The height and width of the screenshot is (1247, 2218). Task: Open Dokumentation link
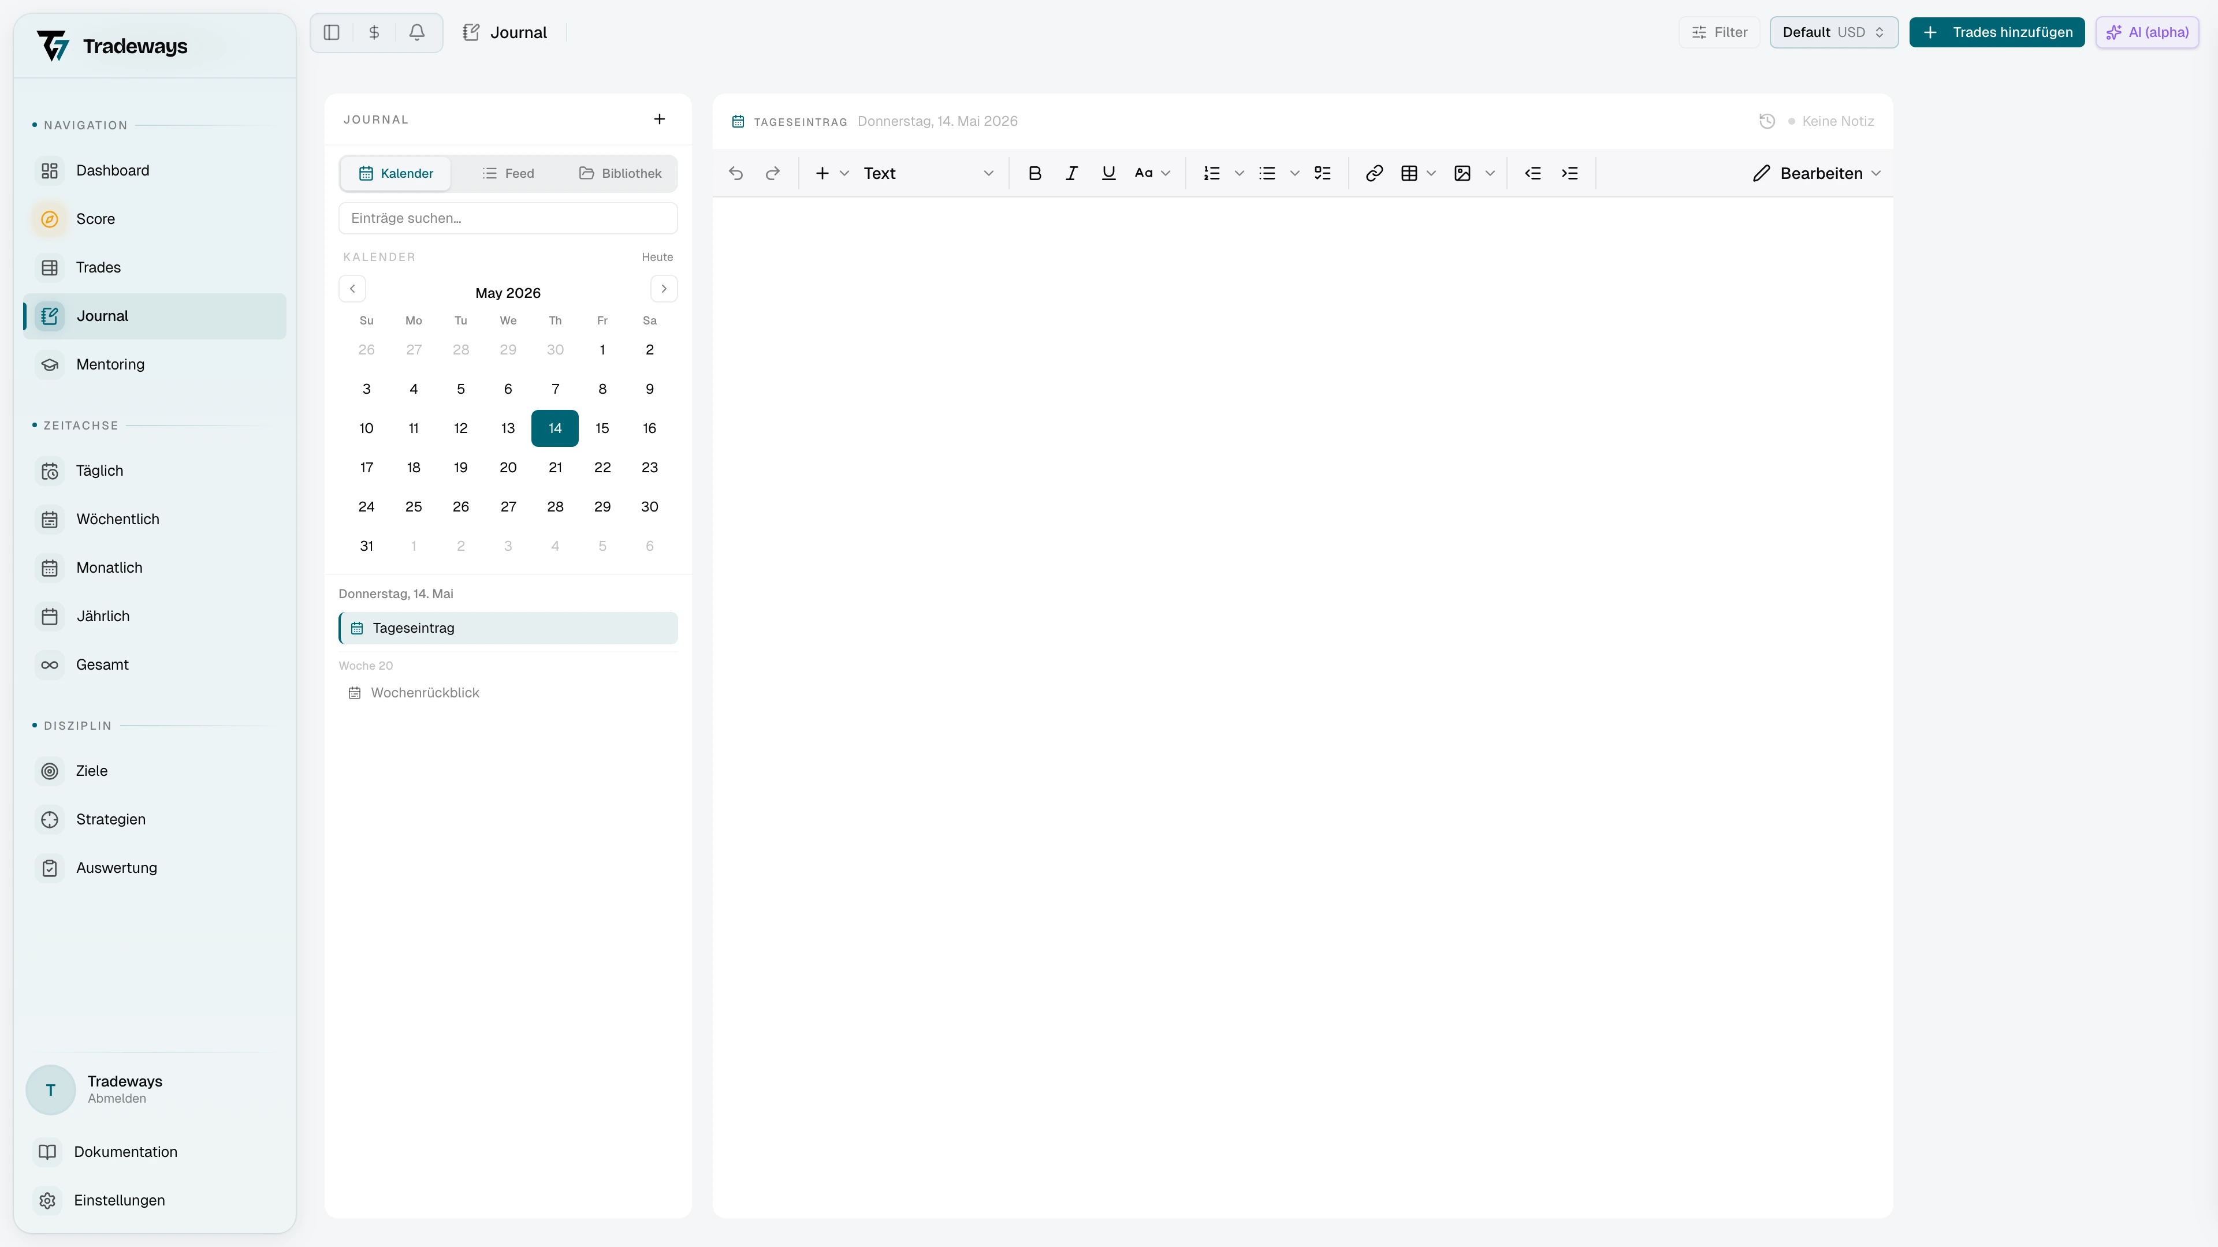155,1152
